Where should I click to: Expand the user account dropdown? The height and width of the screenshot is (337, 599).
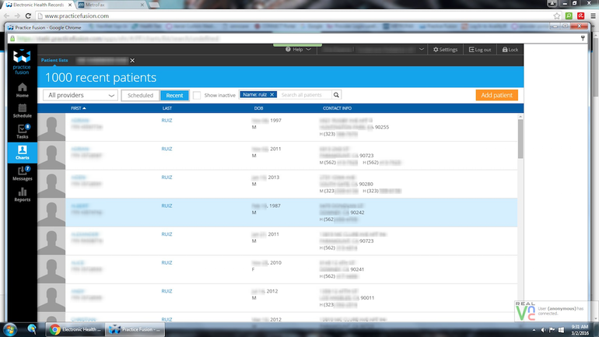point(422,49)
